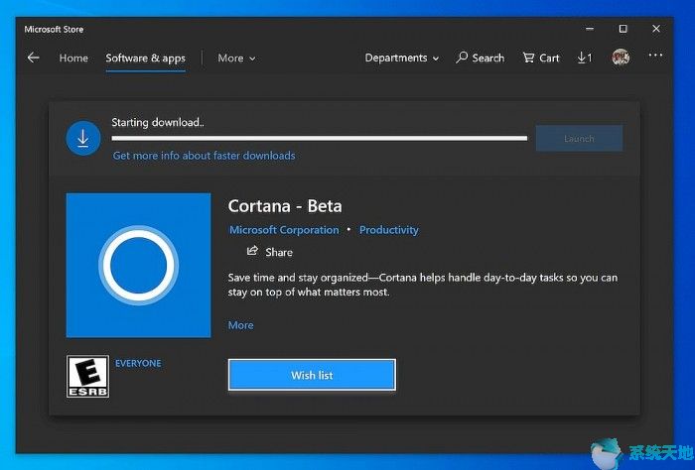Click the download progress bar

(x=319, y=139)
